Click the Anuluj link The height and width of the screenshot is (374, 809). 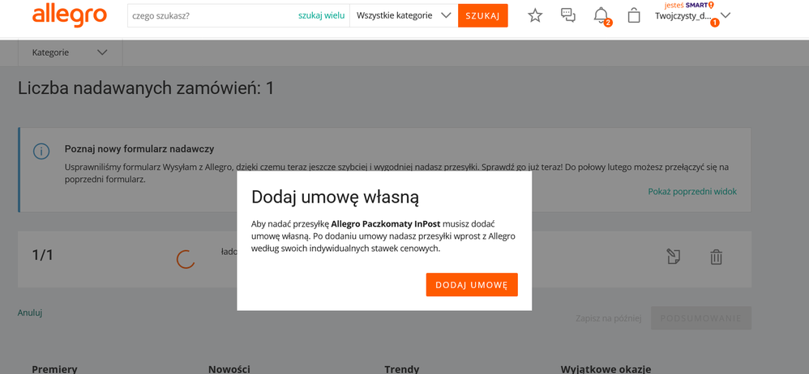click(x=30, y=312)
